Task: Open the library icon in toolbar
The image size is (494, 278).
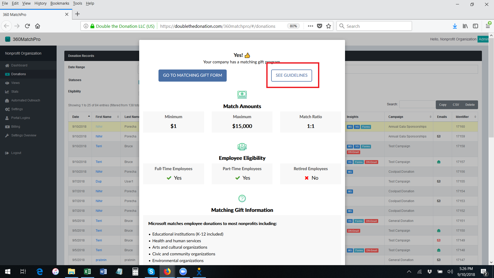Action: click(465, 26)
